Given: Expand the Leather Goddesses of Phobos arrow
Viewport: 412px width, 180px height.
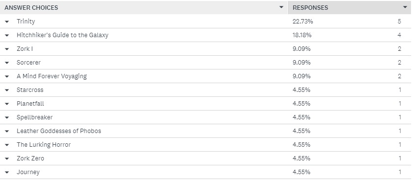Looking at the screenshot, I should 7,131.
